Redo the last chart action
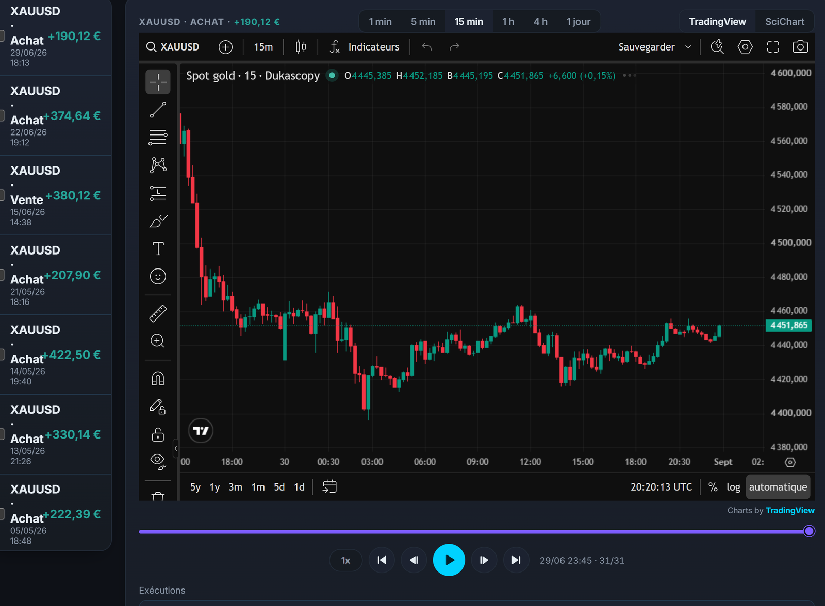Screen dimensions: 825x606 click(454, 47)
